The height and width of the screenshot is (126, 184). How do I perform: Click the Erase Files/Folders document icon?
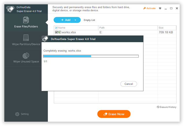click(x=26, y=20)
